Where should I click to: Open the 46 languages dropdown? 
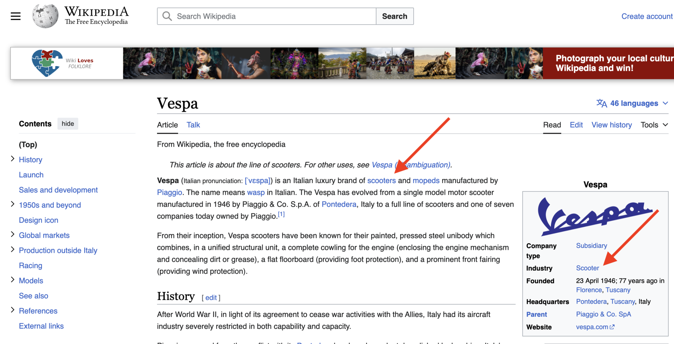pos(633,103)
